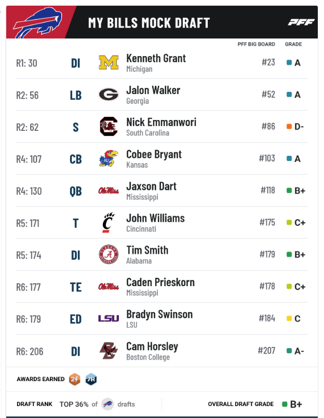The height and width of the screenshot is (418, 324).
Task: Click the PFF Big Board column header
Action: point(256,44)
